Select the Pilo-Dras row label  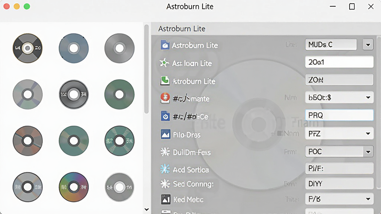(187, 134)
